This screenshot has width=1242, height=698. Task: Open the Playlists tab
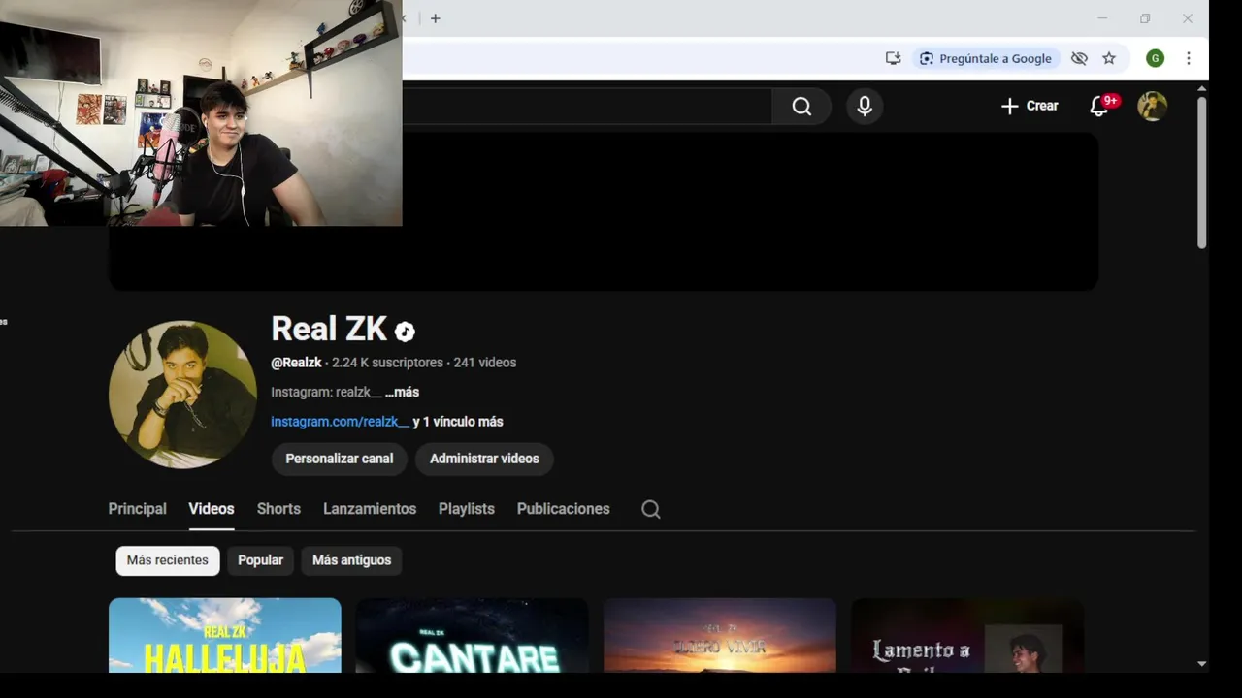pos(467,509)
